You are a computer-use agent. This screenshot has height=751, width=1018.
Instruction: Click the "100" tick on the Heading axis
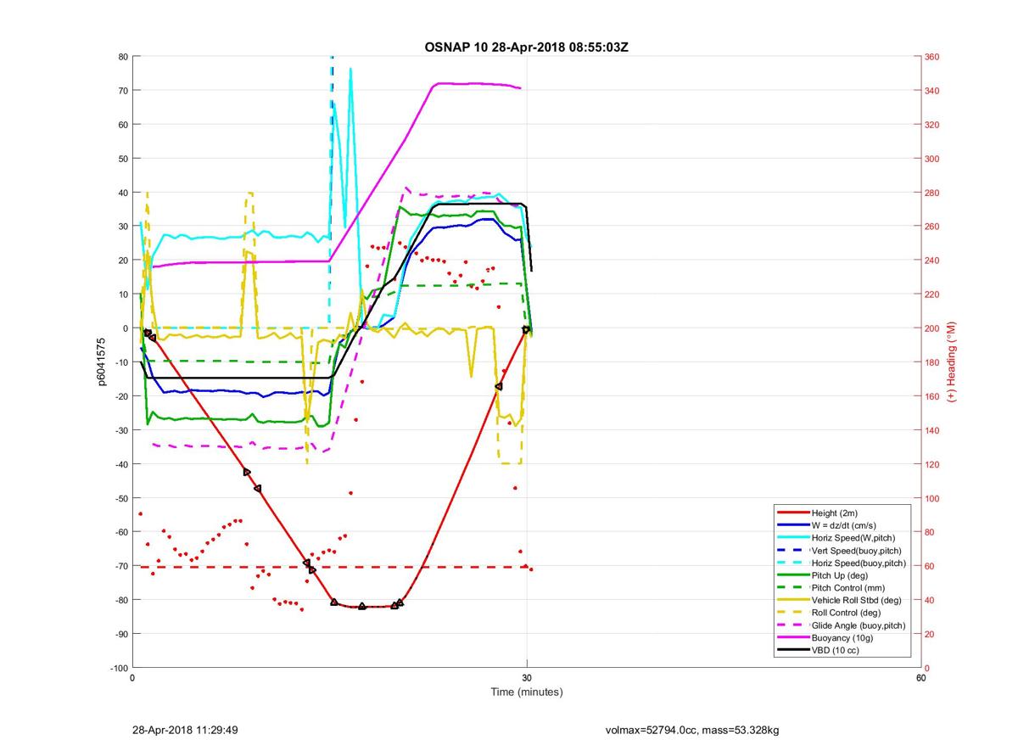pos(933,498)
